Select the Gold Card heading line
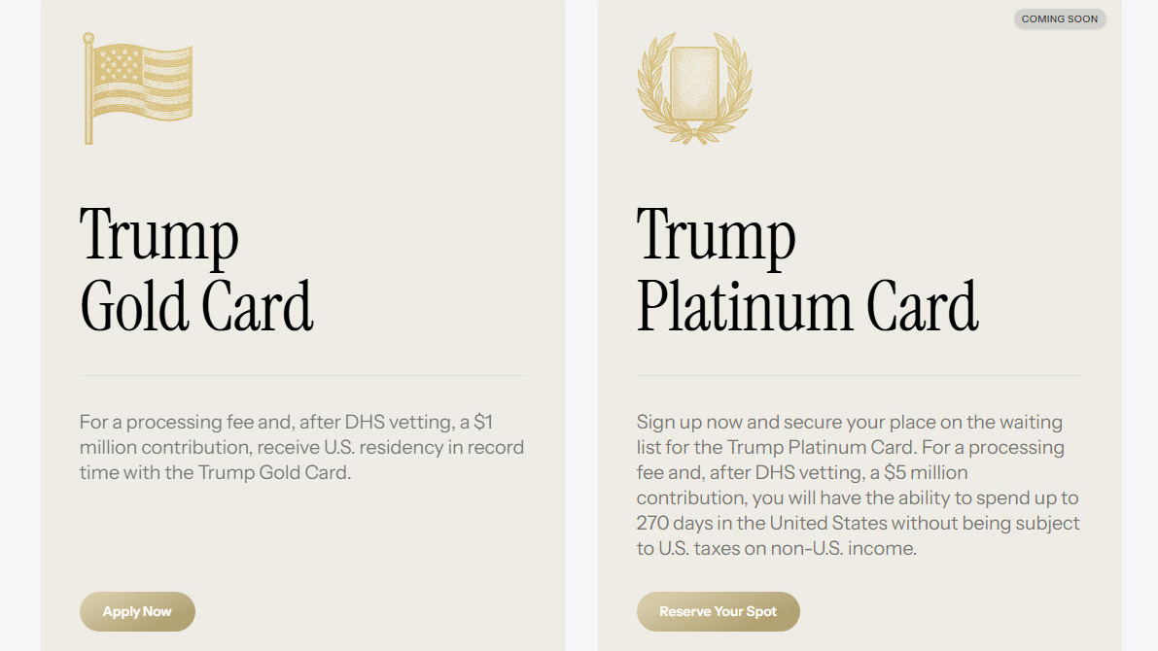Viewport: 1158px width, 651px height. pyautogui.click(x=196, y=305)
